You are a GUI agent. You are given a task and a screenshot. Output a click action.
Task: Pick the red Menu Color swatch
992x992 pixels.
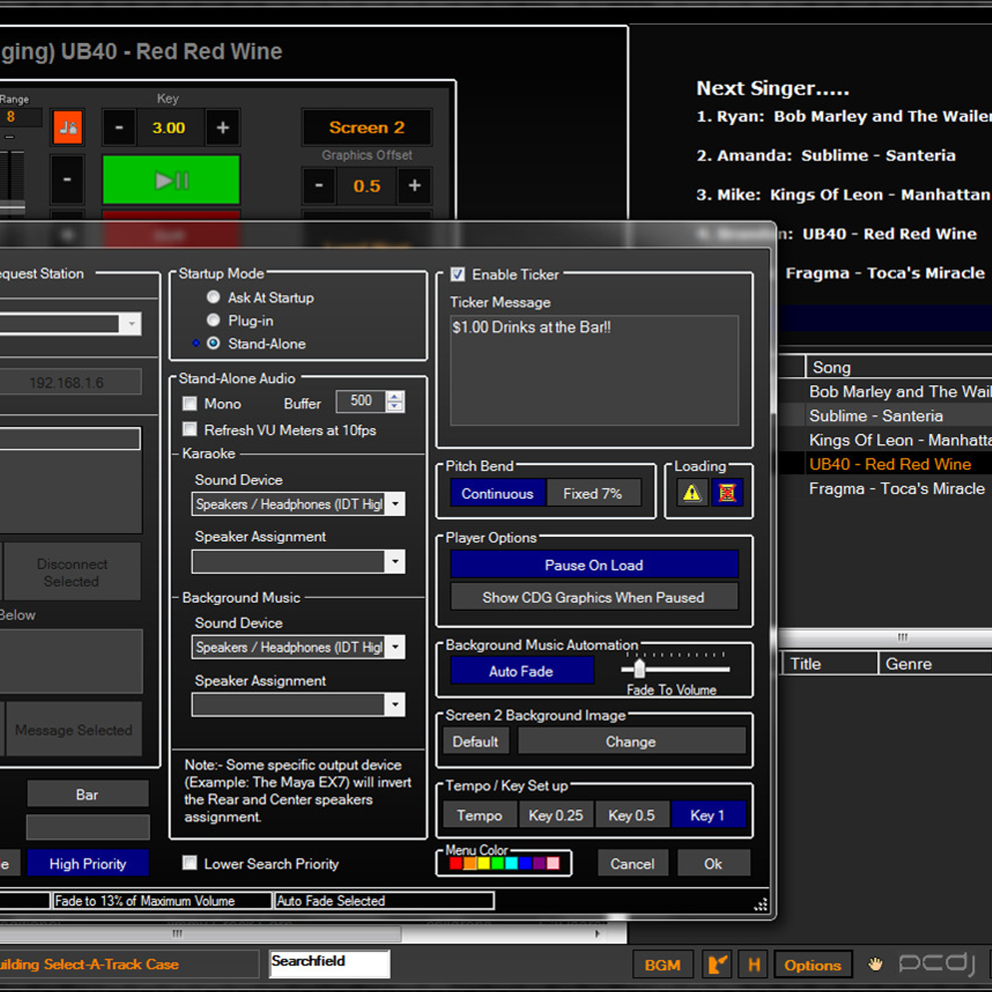pos(456,863)
